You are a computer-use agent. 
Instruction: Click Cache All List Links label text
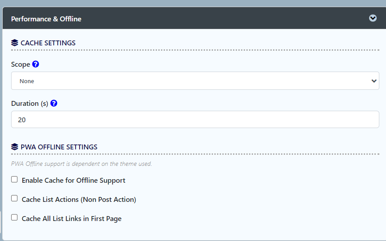click(x=72, y=219)
